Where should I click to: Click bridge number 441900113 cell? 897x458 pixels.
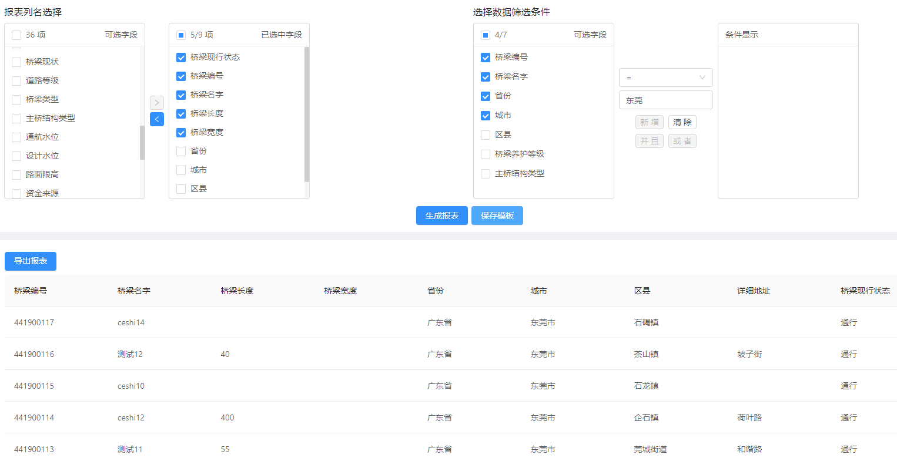pos(34,449)
